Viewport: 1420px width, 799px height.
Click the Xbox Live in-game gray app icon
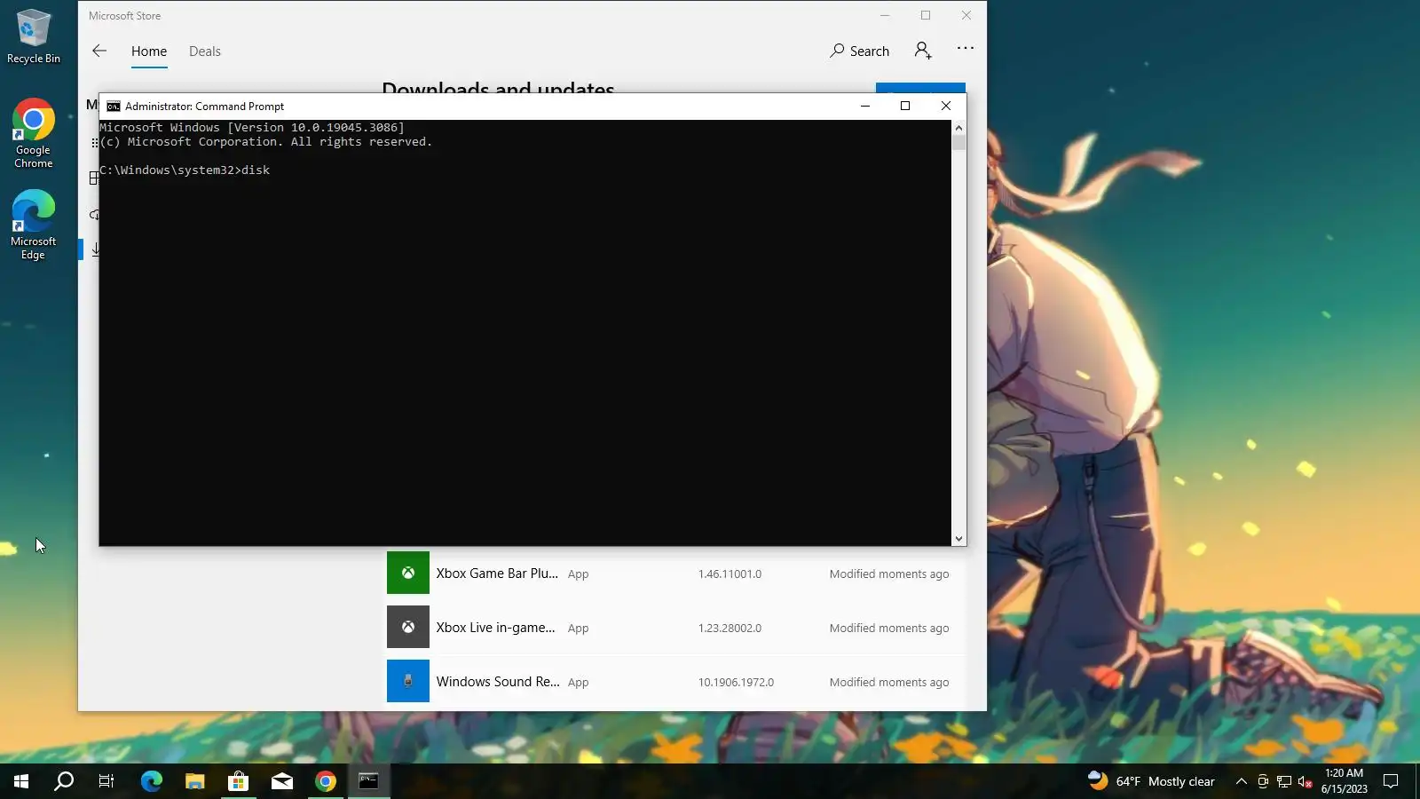(x=408, y=627)
